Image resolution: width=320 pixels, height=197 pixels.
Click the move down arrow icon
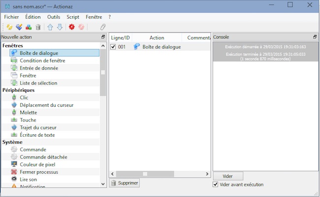[60, 27]
